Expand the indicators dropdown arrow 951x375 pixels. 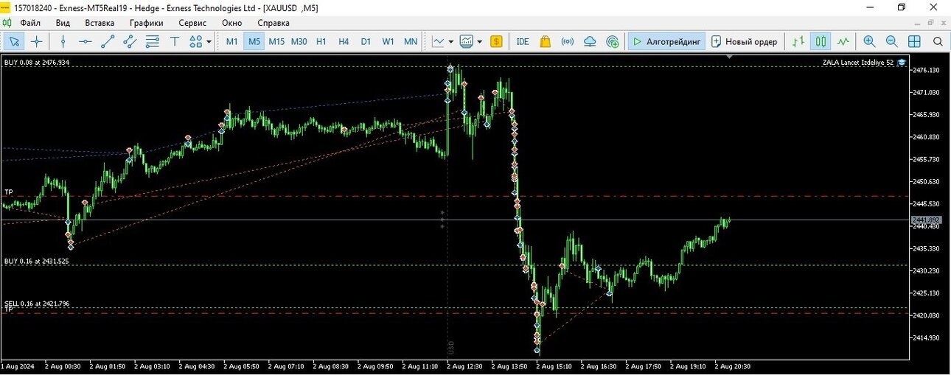tap(480, 41)
